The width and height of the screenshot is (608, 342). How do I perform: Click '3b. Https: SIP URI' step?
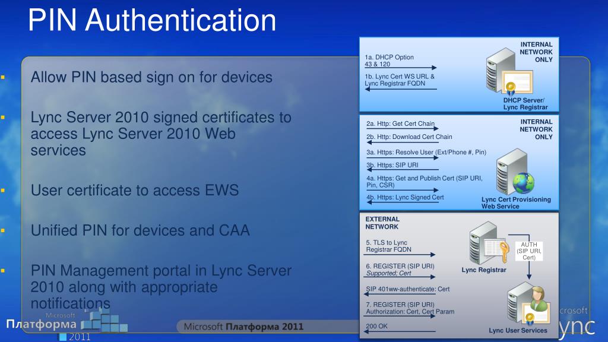click(x=392, y=165)
